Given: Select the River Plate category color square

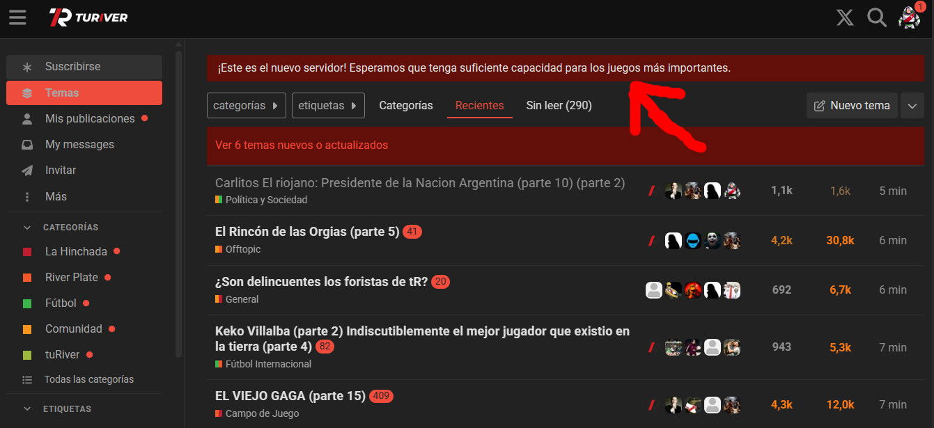Looking at the screenshot, I should [x=27, y=278].
